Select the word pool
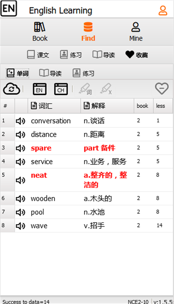The height and width of the screenshot is (304, 174). click(x=38, y=212)
